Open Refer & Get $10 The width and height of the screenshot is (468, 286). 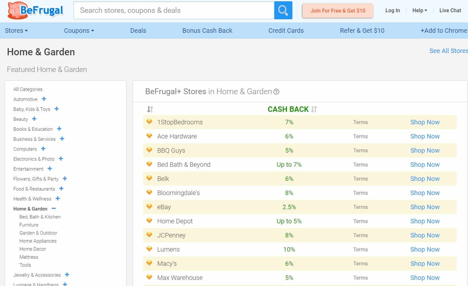(362, 31)
